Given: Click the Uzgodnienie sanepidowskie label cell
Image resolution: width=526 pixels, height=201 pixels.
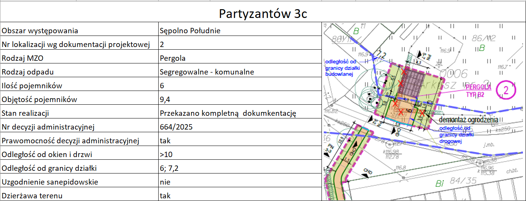Looking at the screenshot, I should [79, 182].
